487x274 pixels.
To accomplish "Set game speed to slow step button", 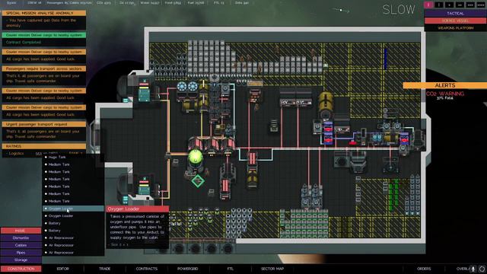I will click(439, 5).
